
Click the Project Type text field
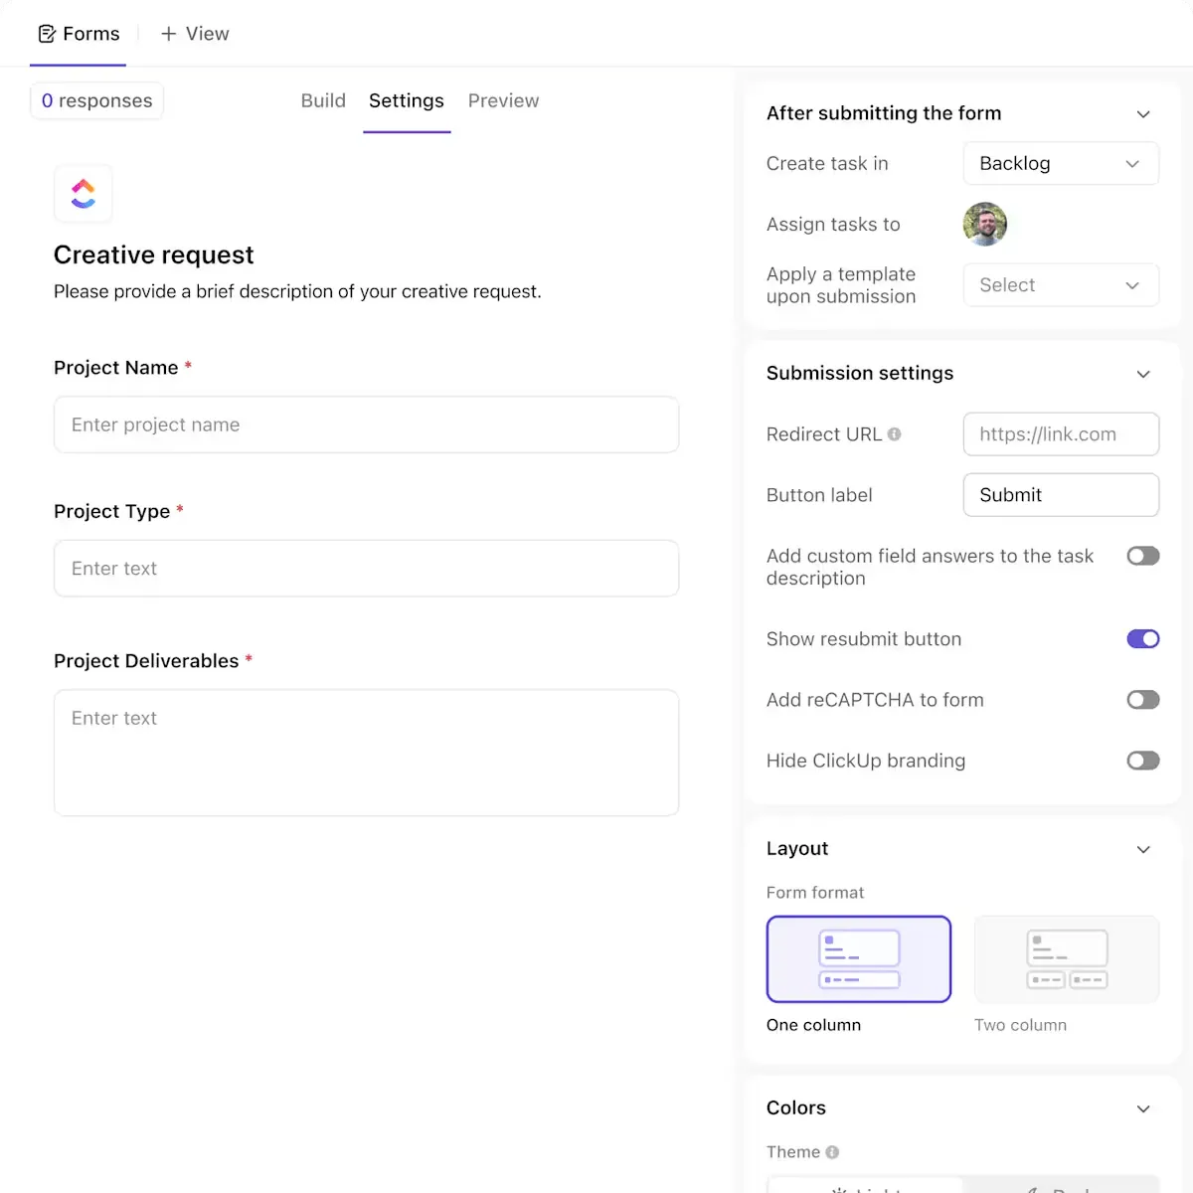366,569
